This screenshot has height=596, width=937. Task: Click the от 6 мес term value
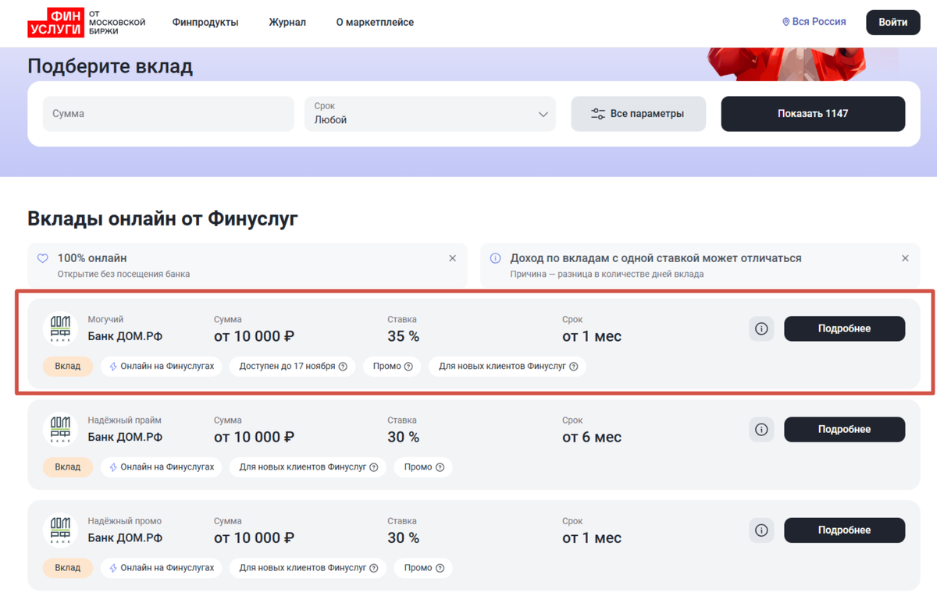click(592, 438)
